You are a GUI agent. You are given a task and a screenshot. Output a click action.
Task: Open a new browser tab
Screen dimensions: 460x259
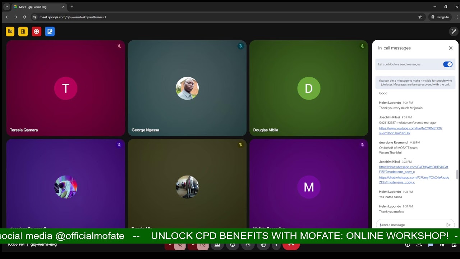72,7
